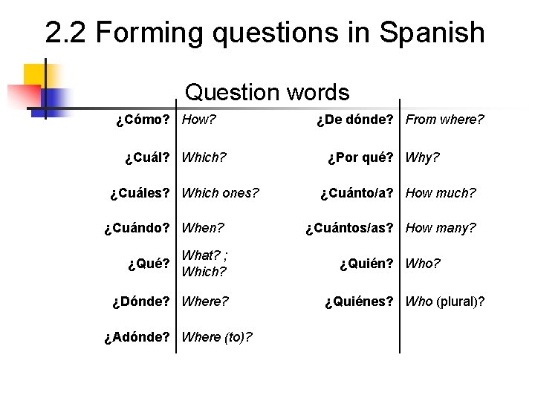Click the yellow square decoration
Image resolution: width=535 pixels, height=401 pixels.
coord(34,74)
